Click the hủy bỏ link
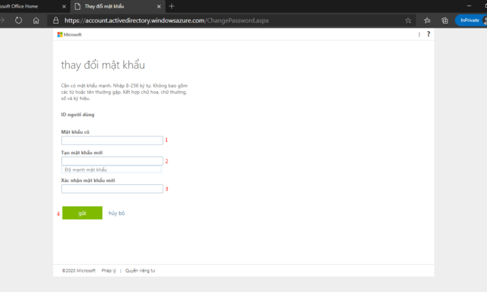This screenshot has width=487, height=292. pos(117,213)
